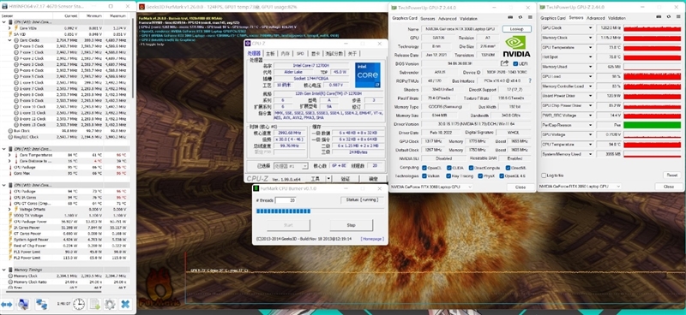Click BIOS Version share/export icon in GPU-Z
This screenshot has width=686, height=315.
[504, 64]
